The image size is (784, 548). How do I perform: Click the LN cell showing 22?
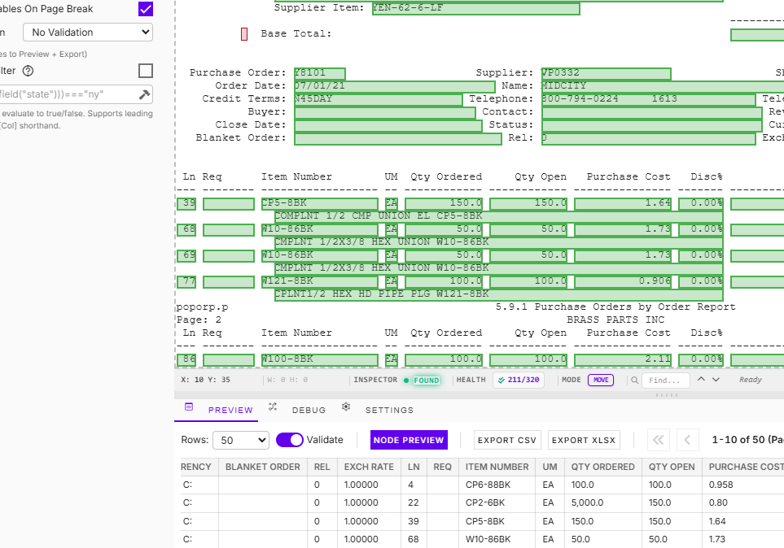413,502
